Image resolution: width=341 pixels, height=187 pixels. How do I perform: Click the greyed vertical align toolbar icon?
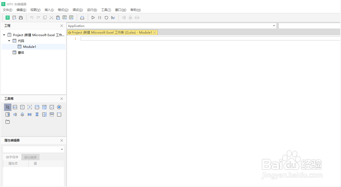[130, 18]
